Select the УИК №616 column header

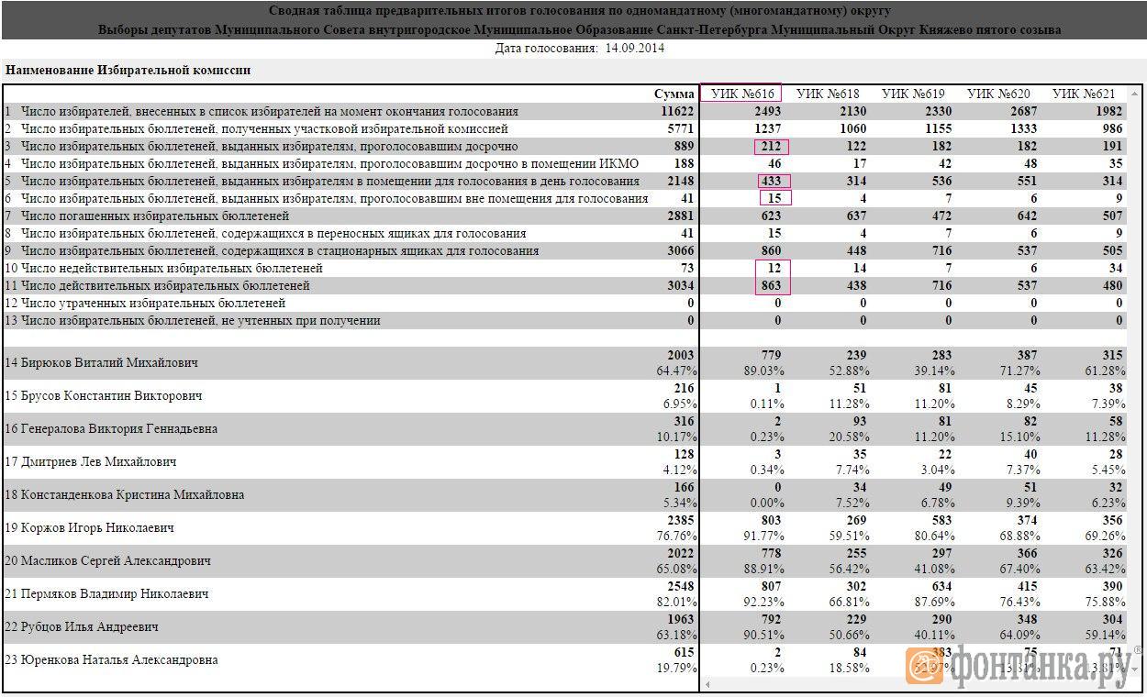[x=741, y=94]
